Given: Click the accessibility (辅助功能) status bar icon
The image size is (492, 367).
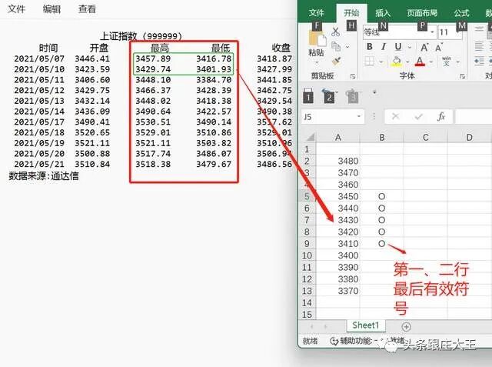Looking at the screenshot, I should (334, 341).
